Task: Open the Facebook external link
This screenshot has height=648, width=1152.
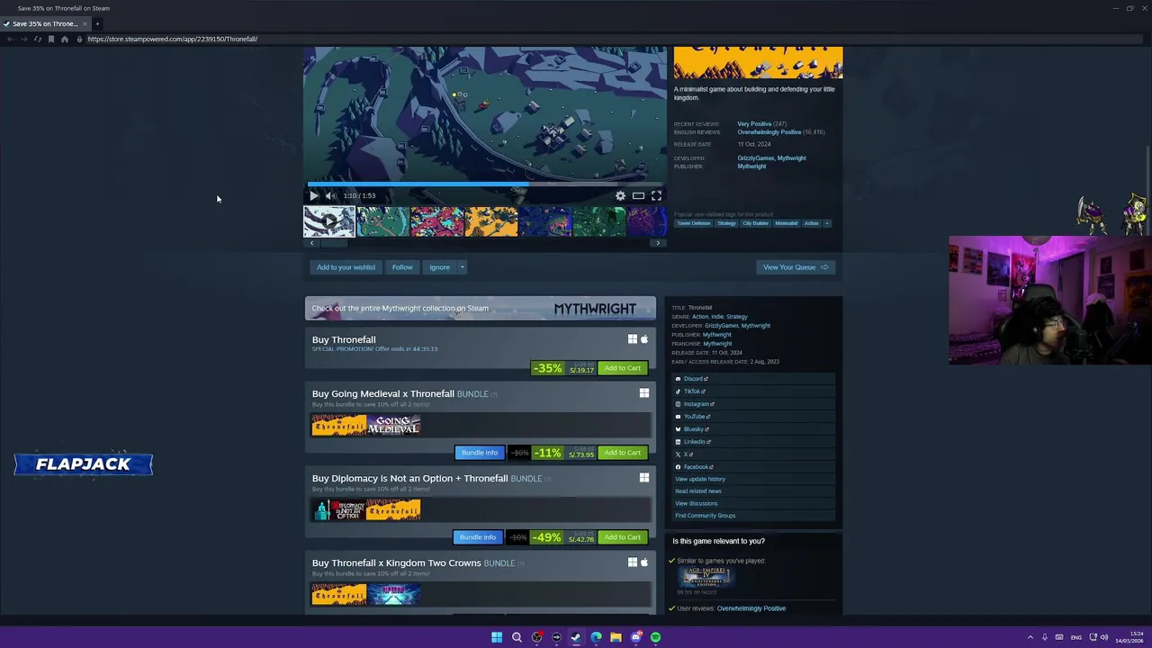Action: coord(694,467)
